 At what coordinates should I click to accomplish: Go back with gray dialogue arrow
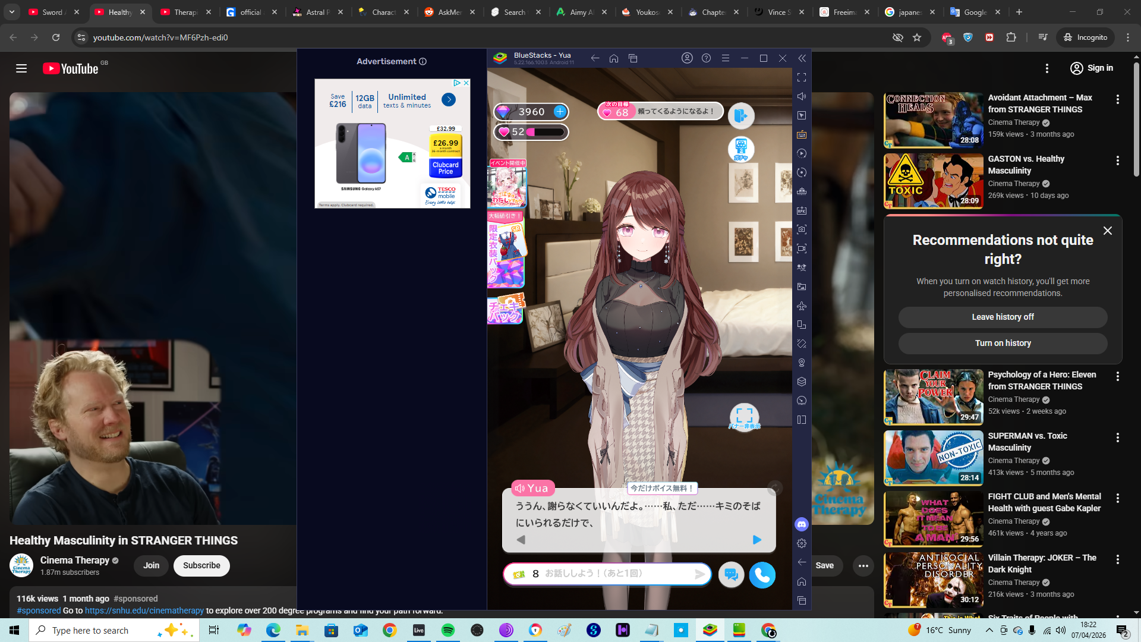coord(521,540)
